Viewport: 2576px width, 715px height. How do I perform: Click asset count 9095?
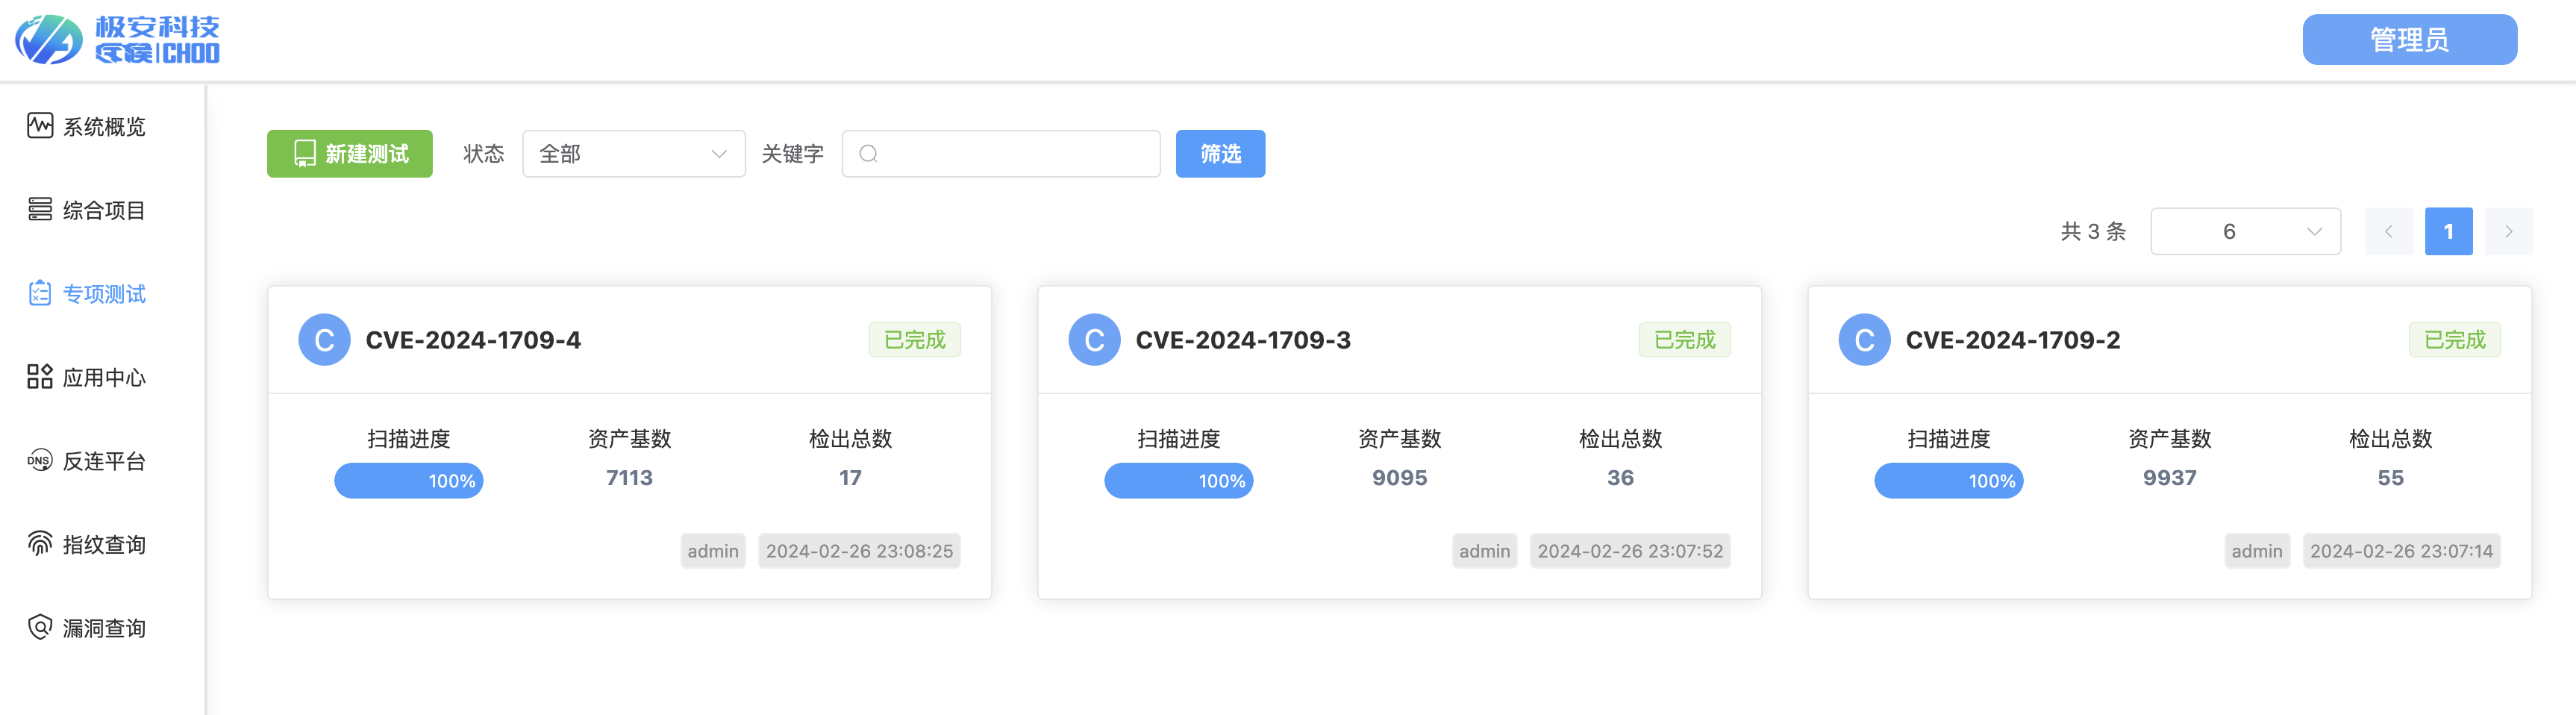[x=1399, y=478]
